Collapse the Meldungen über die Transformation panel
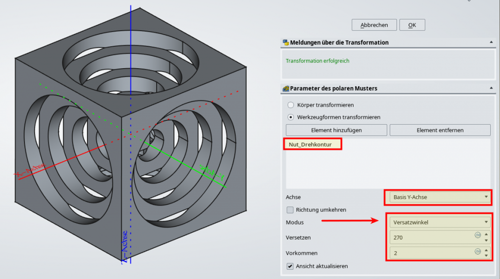The image size is (500, 279). 491,43
